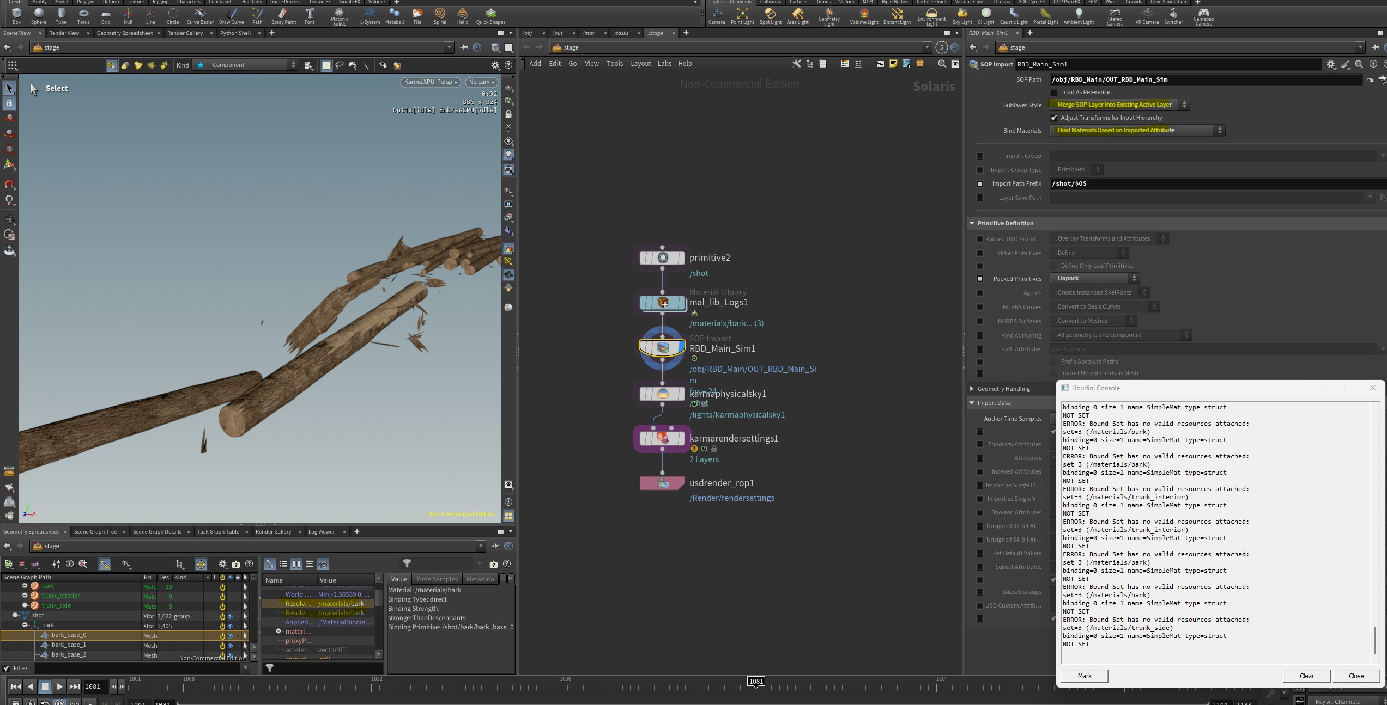Switch to the Scene Graph Tree tab

(x=95, y=531)
